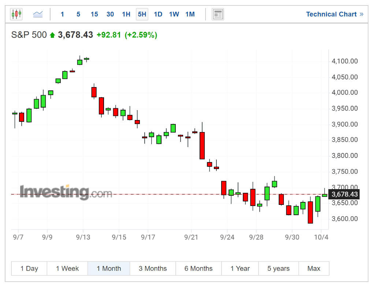Open the news overlay icon in toolbar
The width and height of the screenshot is (375, 285).
(218, 14)
